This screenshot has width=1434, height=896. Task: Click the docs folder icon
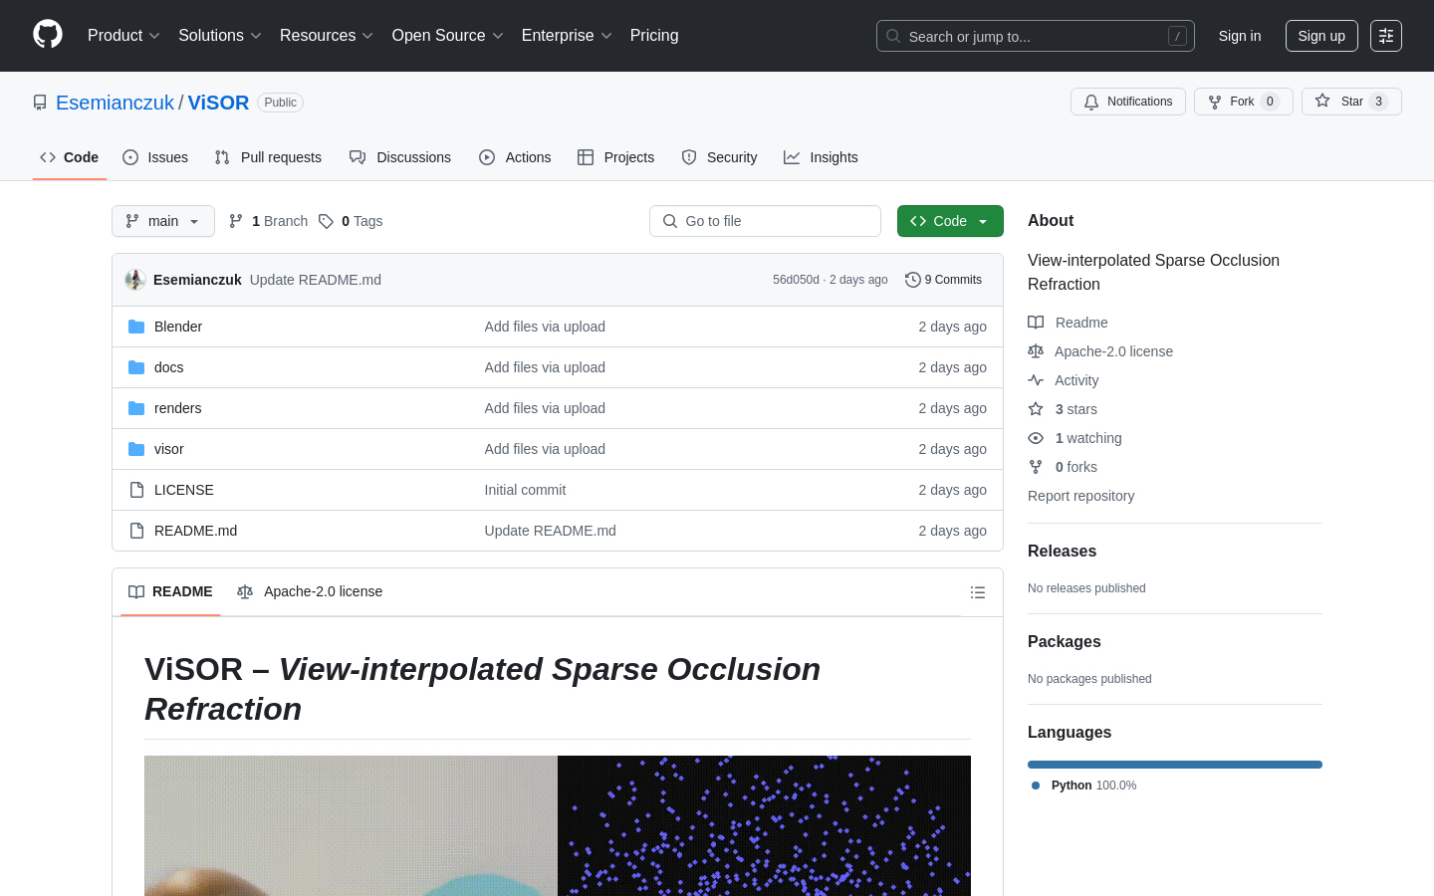point(136,367)
